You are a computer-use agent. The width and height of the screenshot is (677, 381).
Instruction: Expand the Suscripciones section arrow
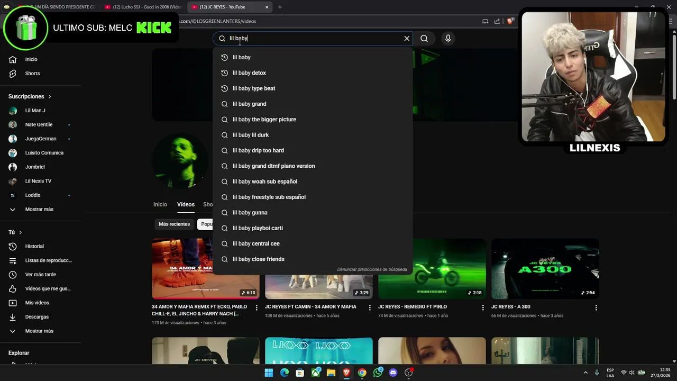tap(50, 97)
